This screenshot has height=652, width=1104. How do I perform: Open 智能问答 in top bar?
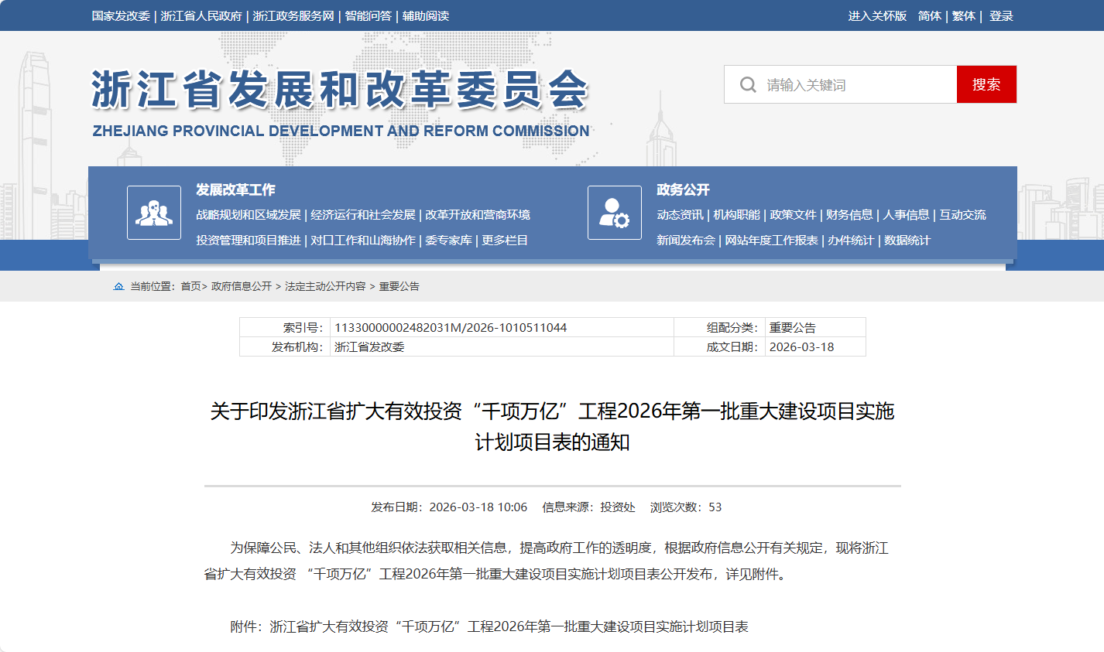point(369,16)
